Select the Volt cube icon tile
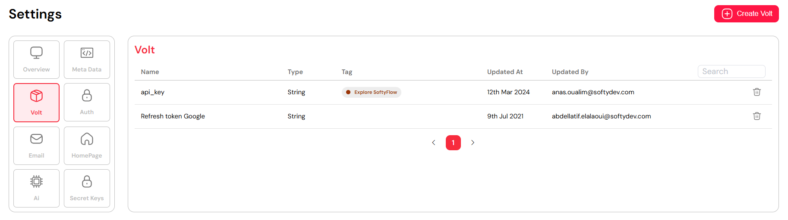The height and width of the screenshot is (220, 788). 36,102
